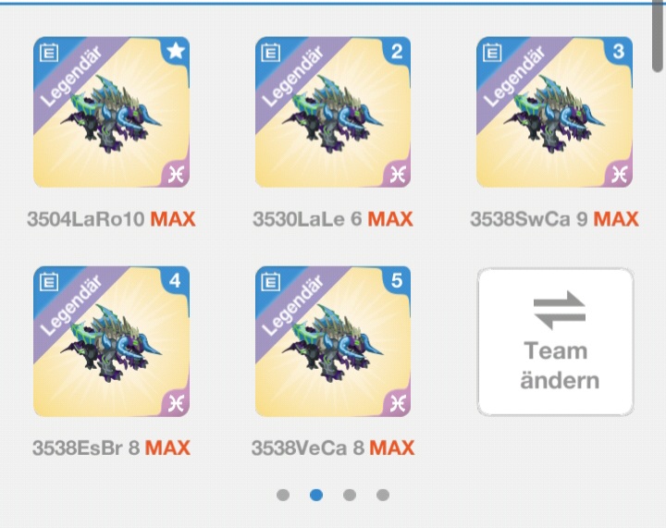Select the active second page dot

click(x=316, y=495)
